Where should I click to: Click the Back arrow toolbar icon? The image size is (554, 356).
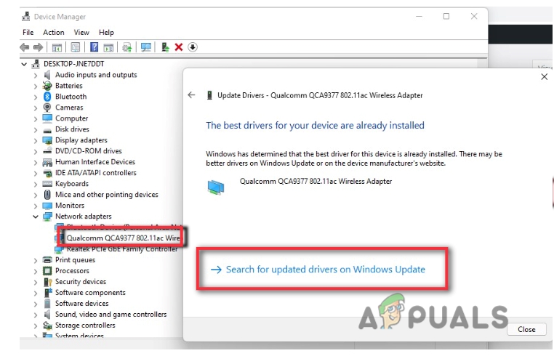(x=25, y=47)
